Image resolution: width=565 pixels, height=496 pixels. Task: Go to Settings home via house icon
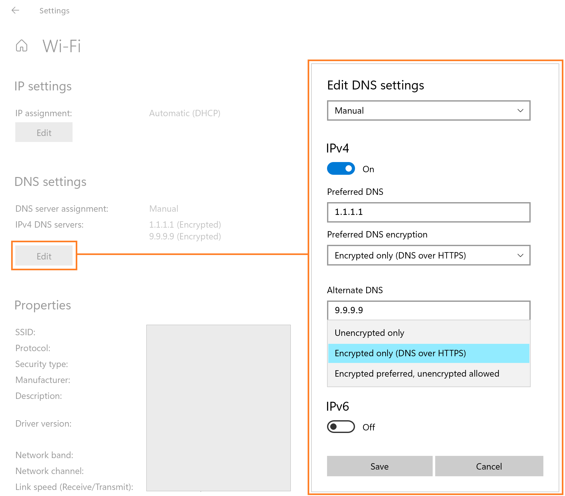pos(22,46)
